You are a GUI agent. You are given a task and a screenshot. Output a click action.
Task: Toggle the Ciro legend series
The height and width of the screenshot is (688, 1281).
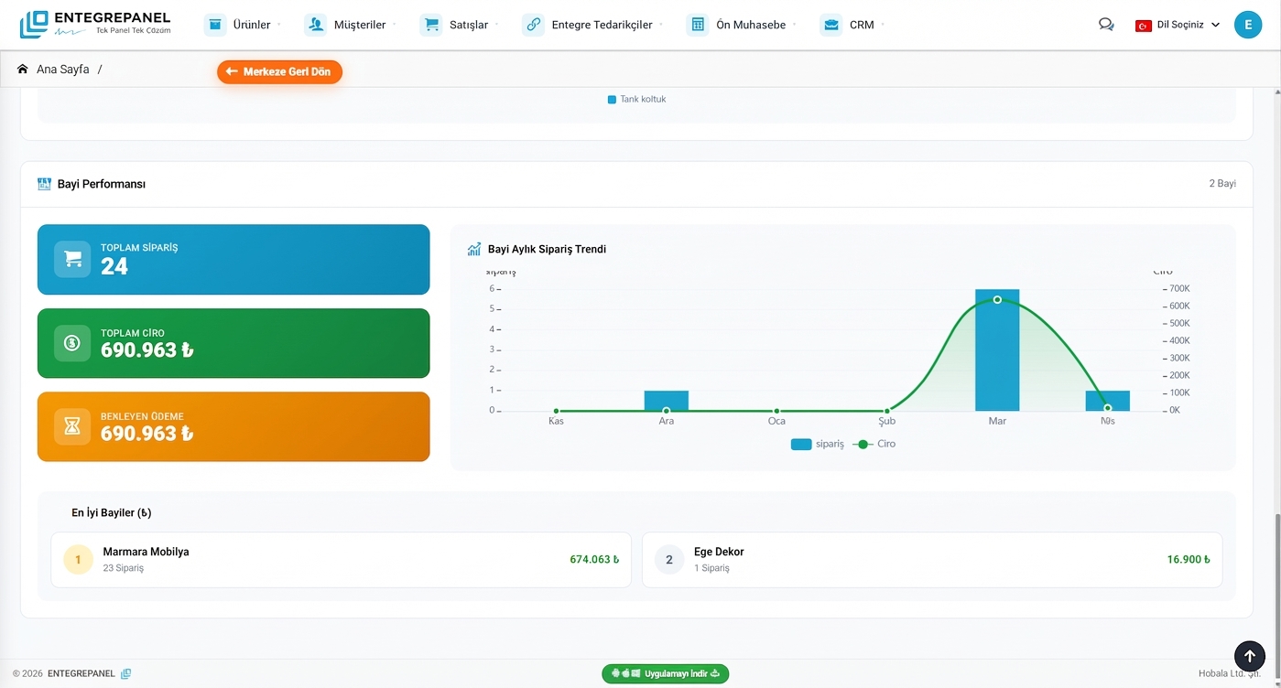click(x=874, y=444)
